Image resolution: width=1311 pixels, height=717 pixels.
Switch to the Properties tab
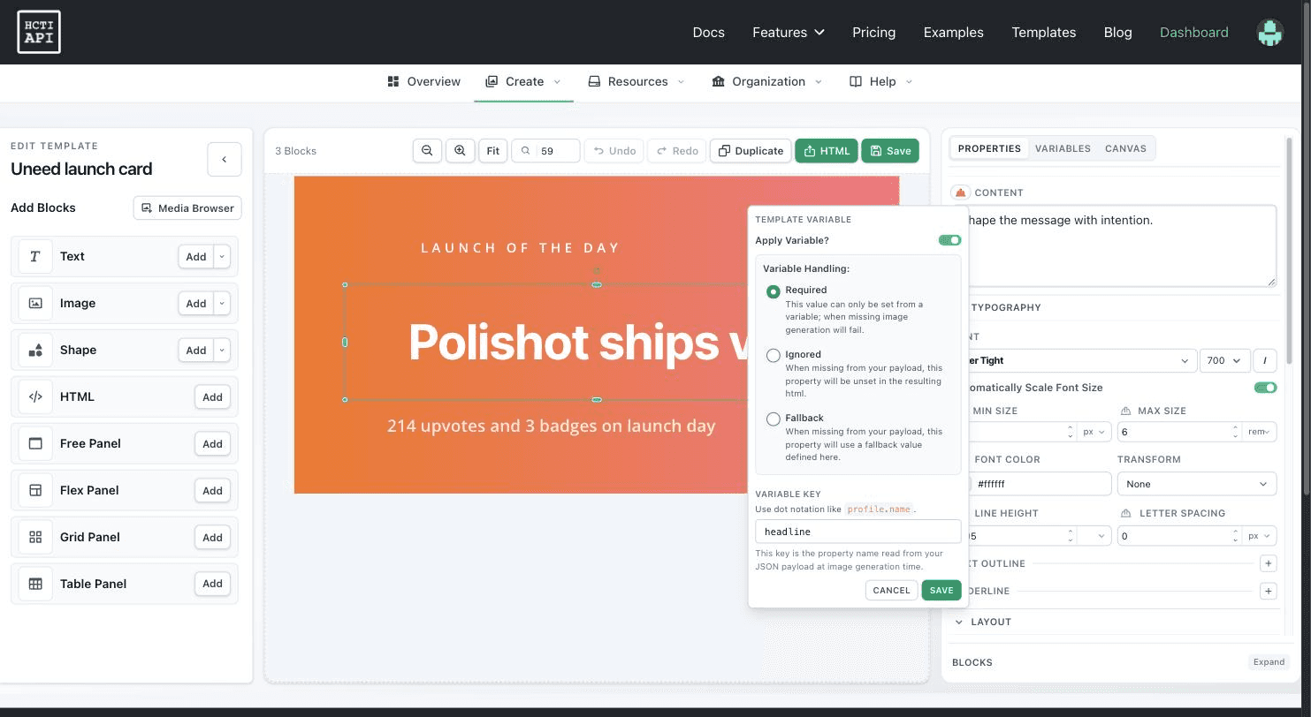click(x=989, y=148)
